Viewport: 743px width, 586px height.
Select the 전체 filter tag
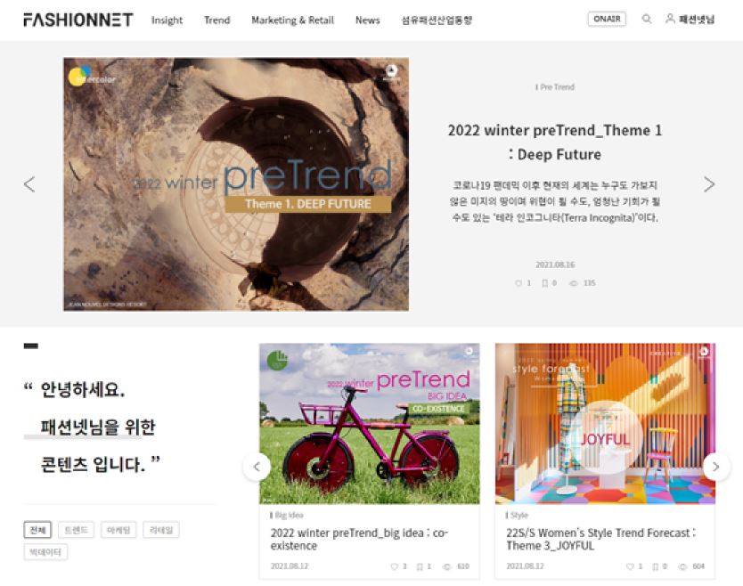coord(37,530)
